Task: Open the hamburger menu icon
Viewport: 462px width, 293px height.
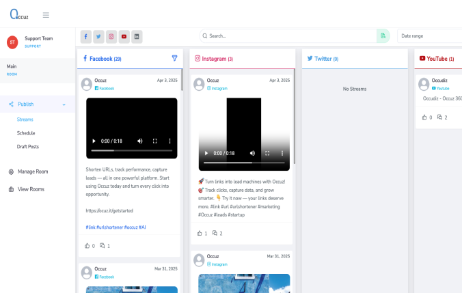Action: point(46,15)
